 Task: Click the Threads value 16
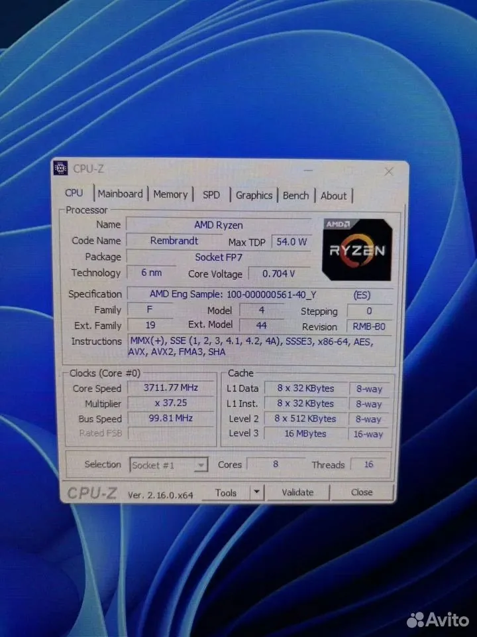368,464
